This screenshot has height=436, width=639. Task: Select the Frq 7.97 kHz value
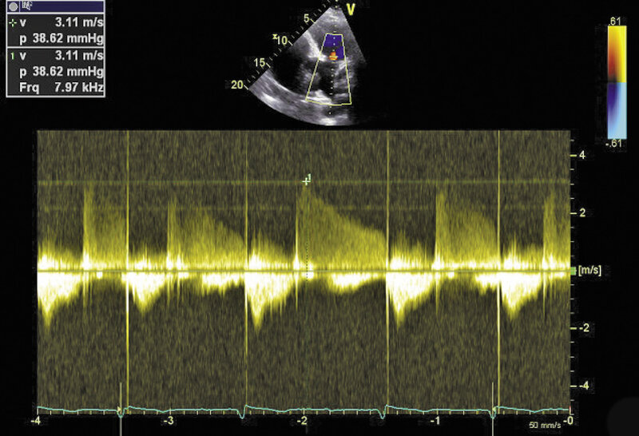[78, 88]
